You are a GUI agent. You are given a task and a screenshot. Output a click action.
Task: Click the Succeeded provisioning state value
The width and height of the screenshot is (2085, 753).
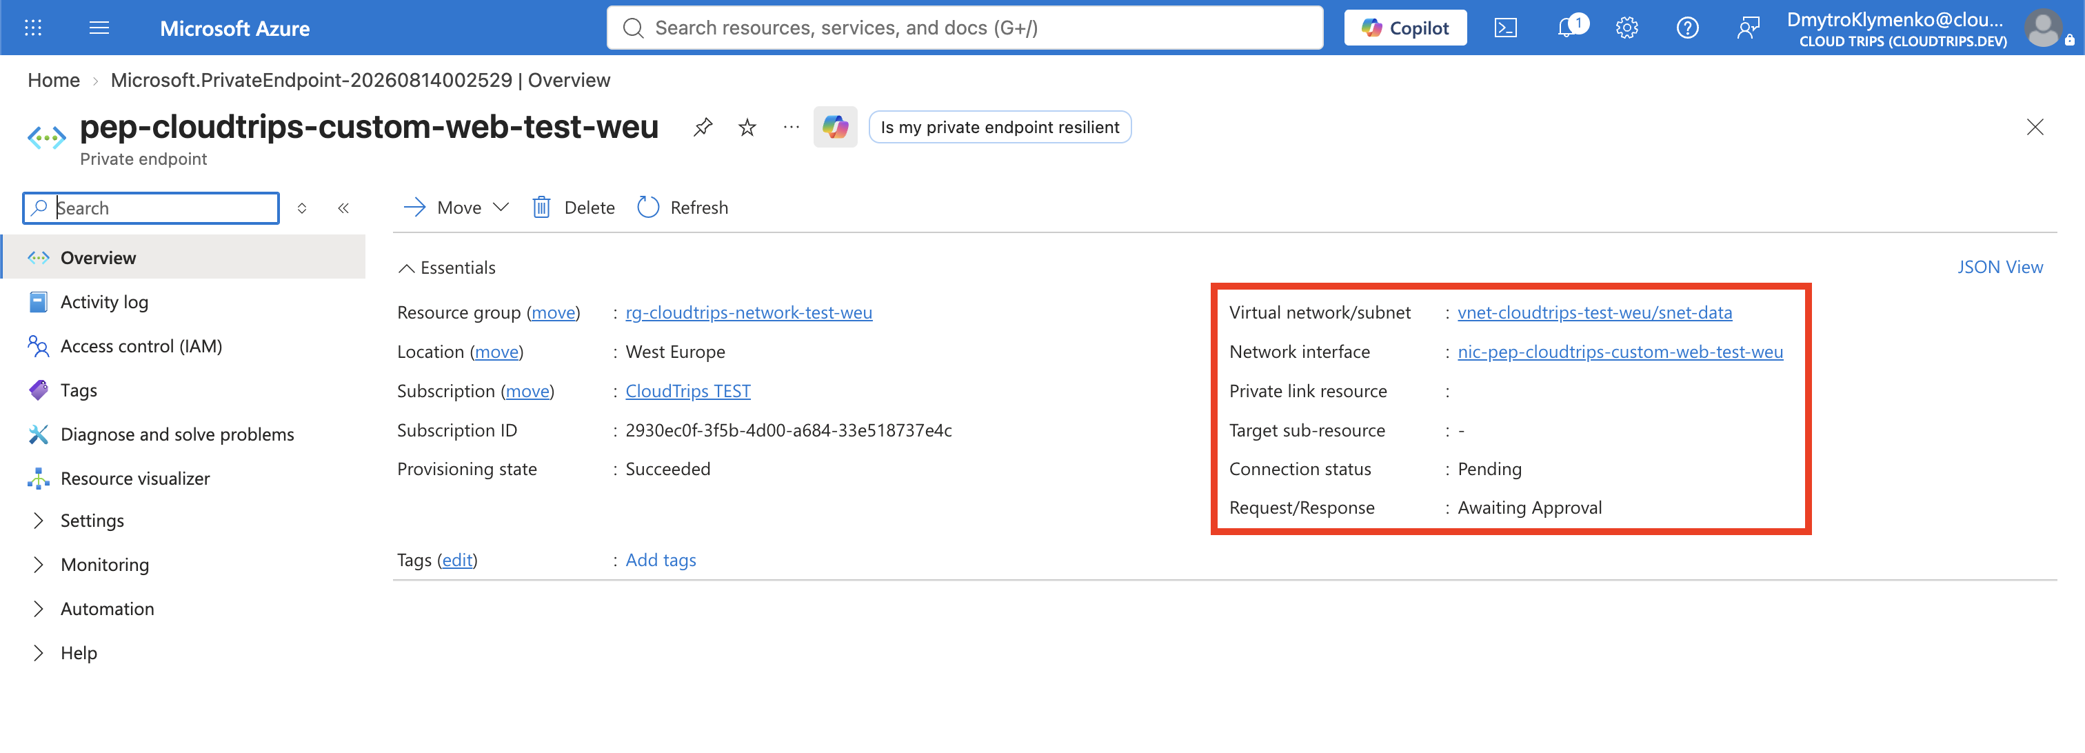667,469
